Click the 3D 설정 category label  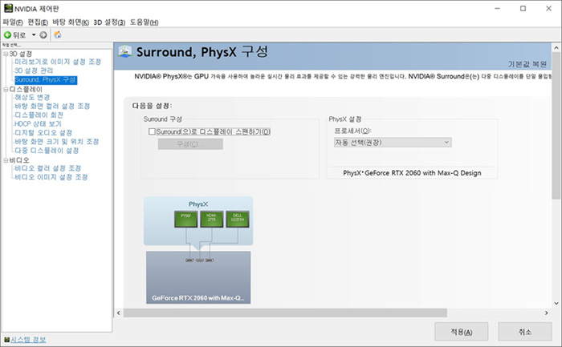coord(21,54)
